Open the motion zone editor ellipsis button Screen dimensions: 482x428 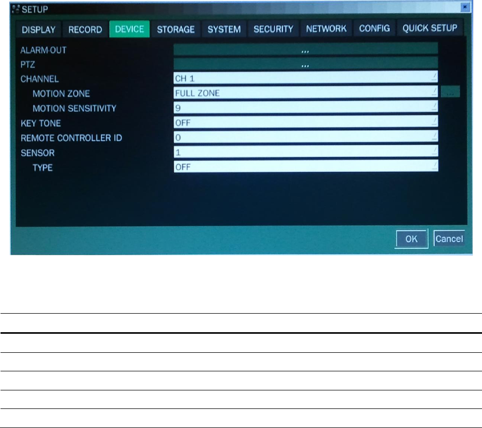(450, 92)
